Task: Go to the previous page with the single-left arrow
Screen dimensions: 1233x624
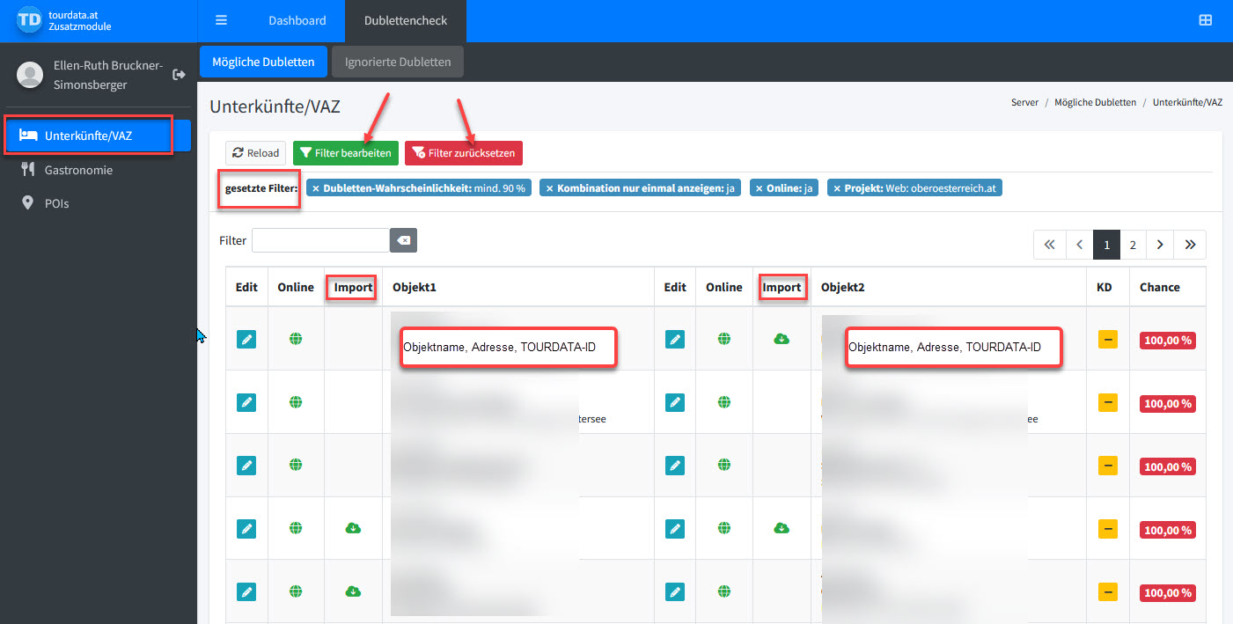Action: [1079, 245]
